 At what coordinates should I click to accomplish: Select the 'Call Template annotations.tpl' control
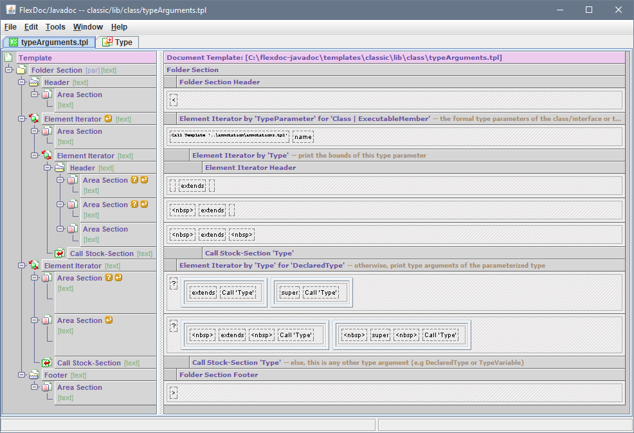[x=230, y=136]
